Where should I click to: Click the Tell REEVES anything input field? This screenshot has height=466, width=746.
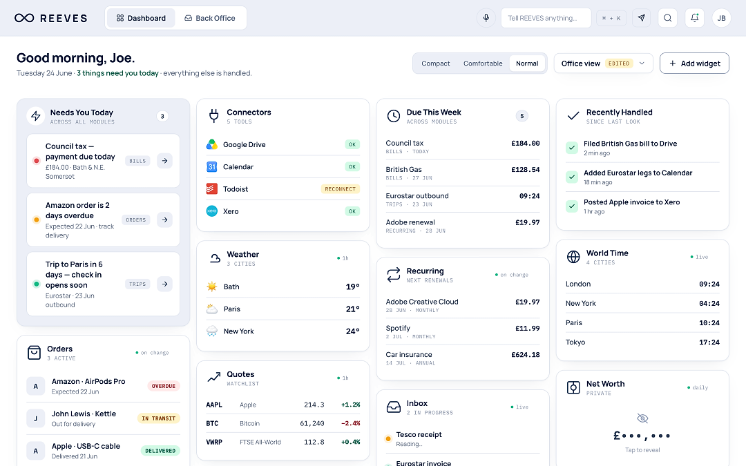pyautogui.click(x=546, y=18)
